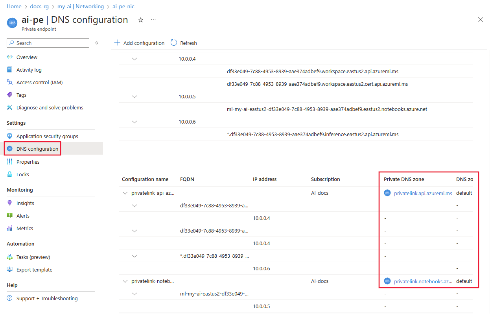Click the Locks icon
The image size is (490, 314).
(10, 174)
